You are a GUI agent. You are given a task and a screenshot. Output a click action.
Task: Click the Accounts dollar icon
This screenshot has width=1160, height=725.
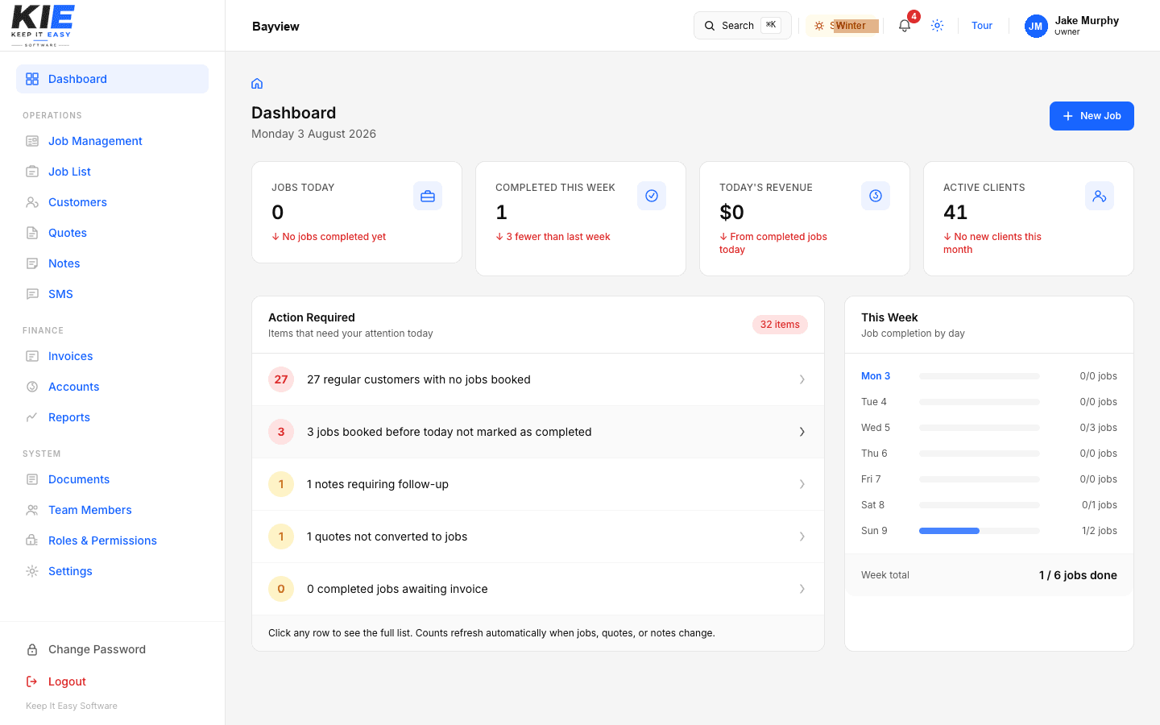click(32, 387)
